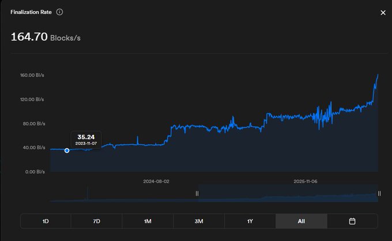Select the 3M time range

tap(199, 221)
